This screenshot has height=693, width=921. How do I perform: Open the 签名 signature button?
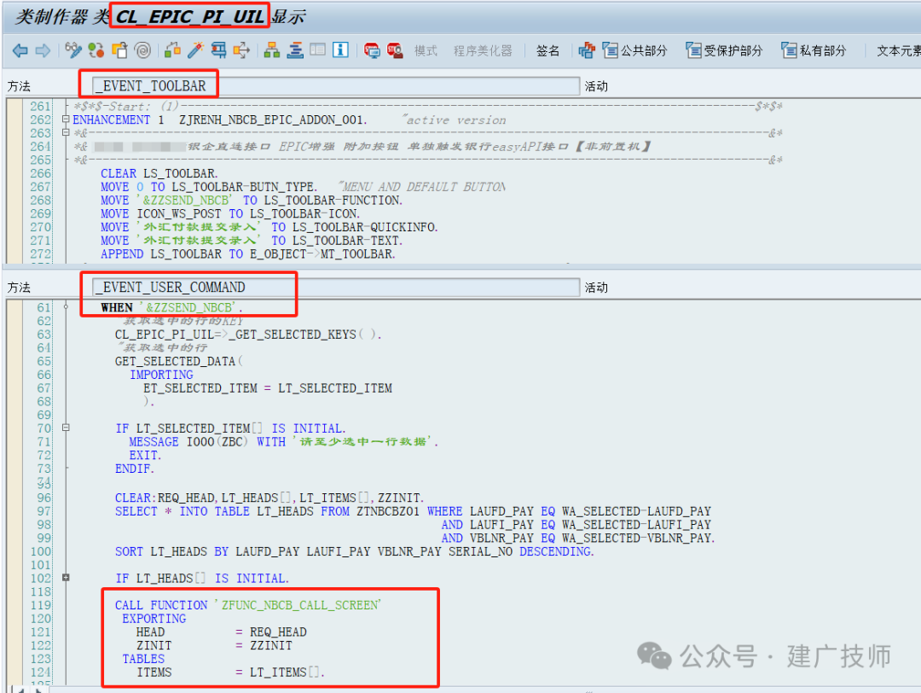tap(548, 51)
